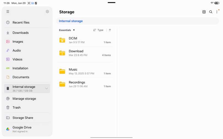Open the sort by Type selector
This screenshot has height=139, width=223.
(x=98, y=30)
